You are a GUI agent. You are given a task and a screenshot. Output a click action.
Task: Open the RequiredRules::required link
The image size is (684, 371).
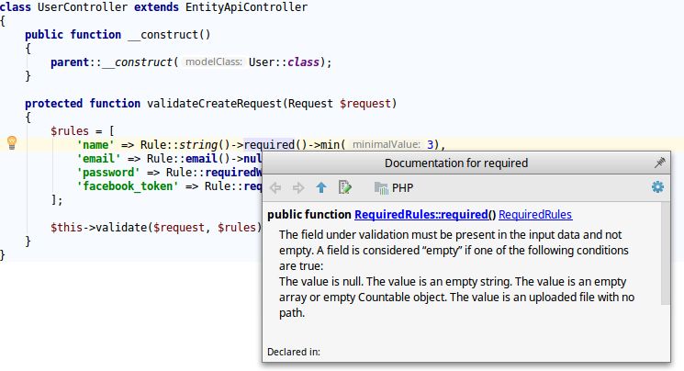click(420, 215)
